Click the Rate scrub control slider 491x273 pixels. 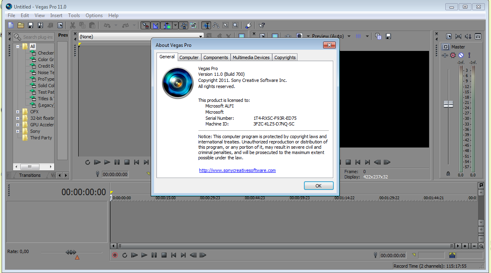71,252
